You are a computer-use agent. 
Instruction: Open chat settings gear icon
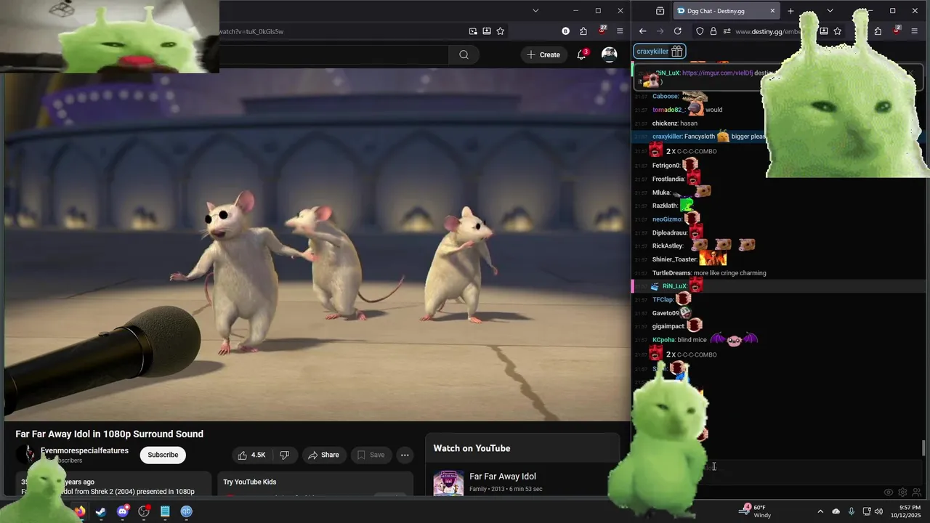coord(902,492)
